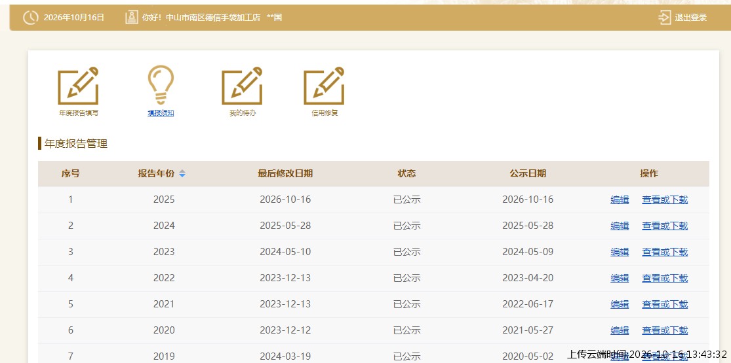Select the 2019 report year cell
Viewport: 731px width, 363px height.
click(164, 356)
